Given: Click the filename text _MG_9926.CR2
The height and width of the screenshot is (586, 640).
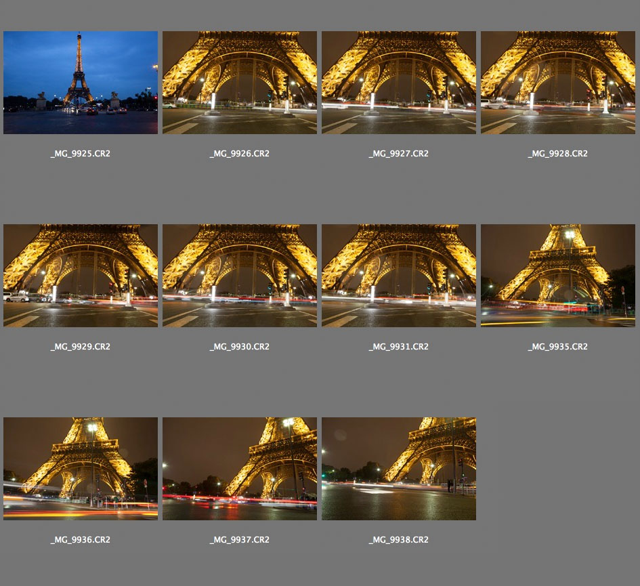Looking at the screenshot, I should (x=240, y=154).
